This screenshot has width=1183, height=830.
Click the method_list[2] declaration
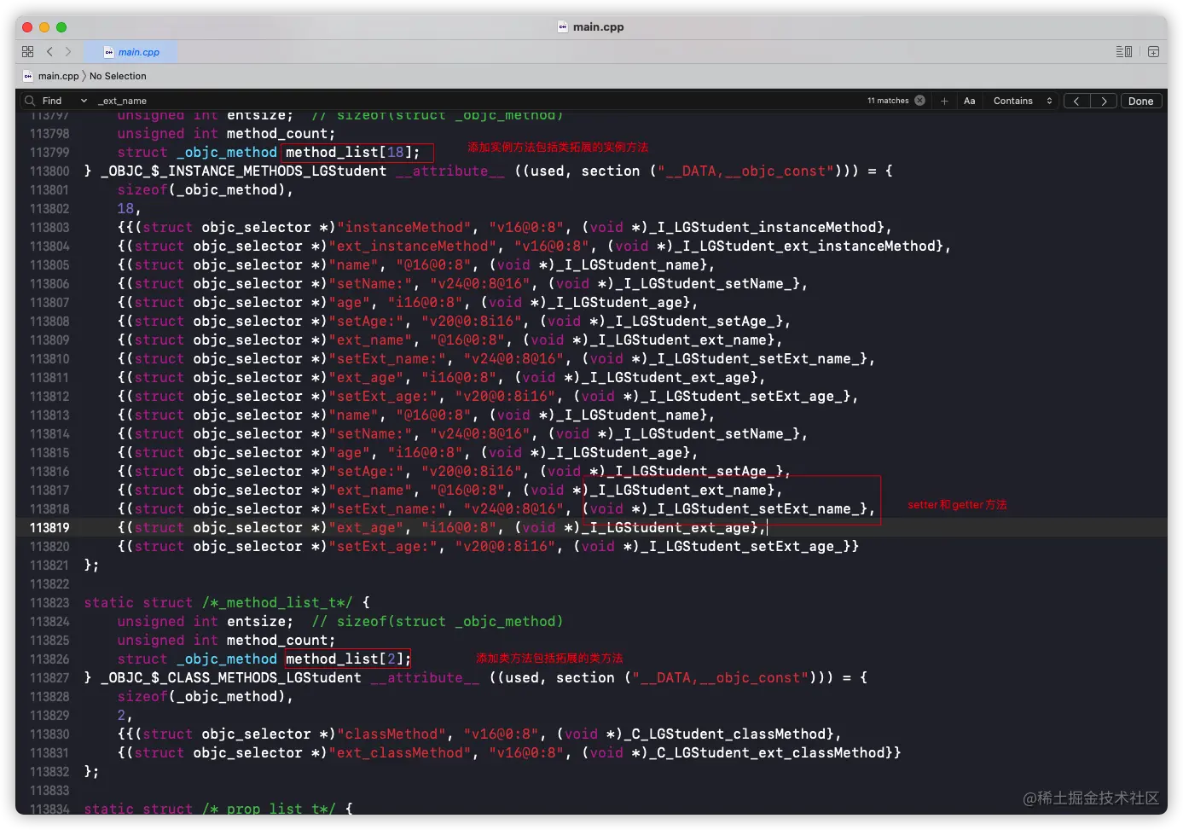(348, 659)
